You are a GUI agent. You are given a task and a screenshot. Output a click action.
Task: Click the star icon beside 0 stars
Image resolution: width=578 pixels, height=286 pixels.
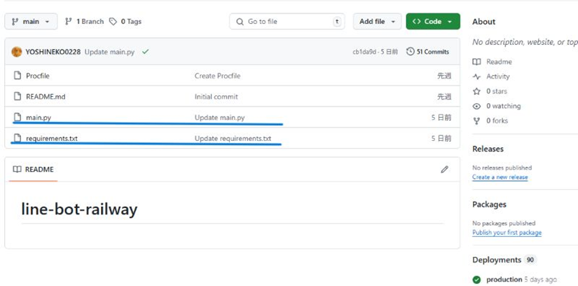click(x=476, y=91)
